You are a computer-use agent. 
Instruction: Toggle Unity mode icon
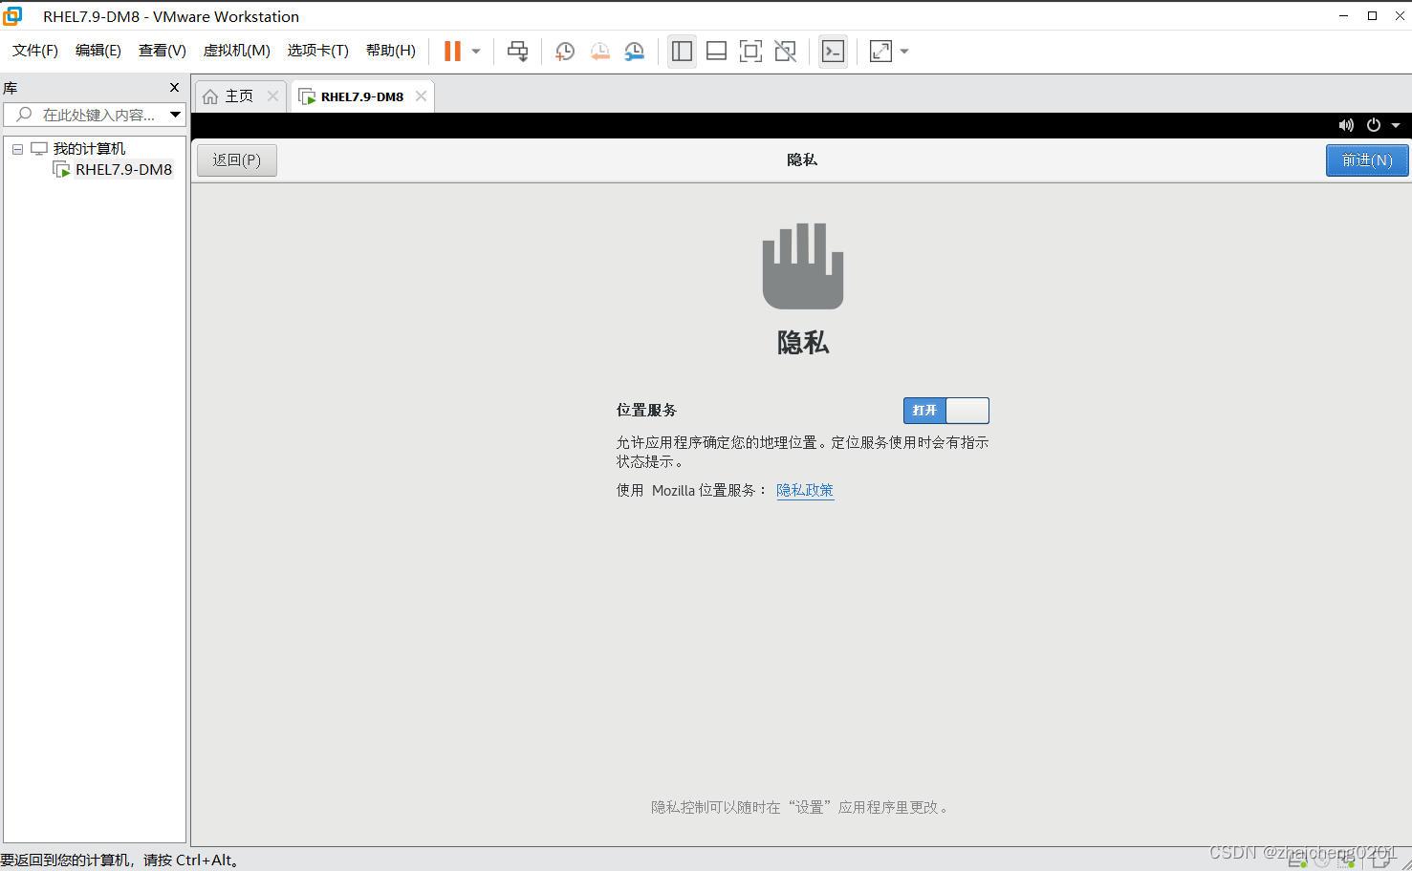click(785, 52)
